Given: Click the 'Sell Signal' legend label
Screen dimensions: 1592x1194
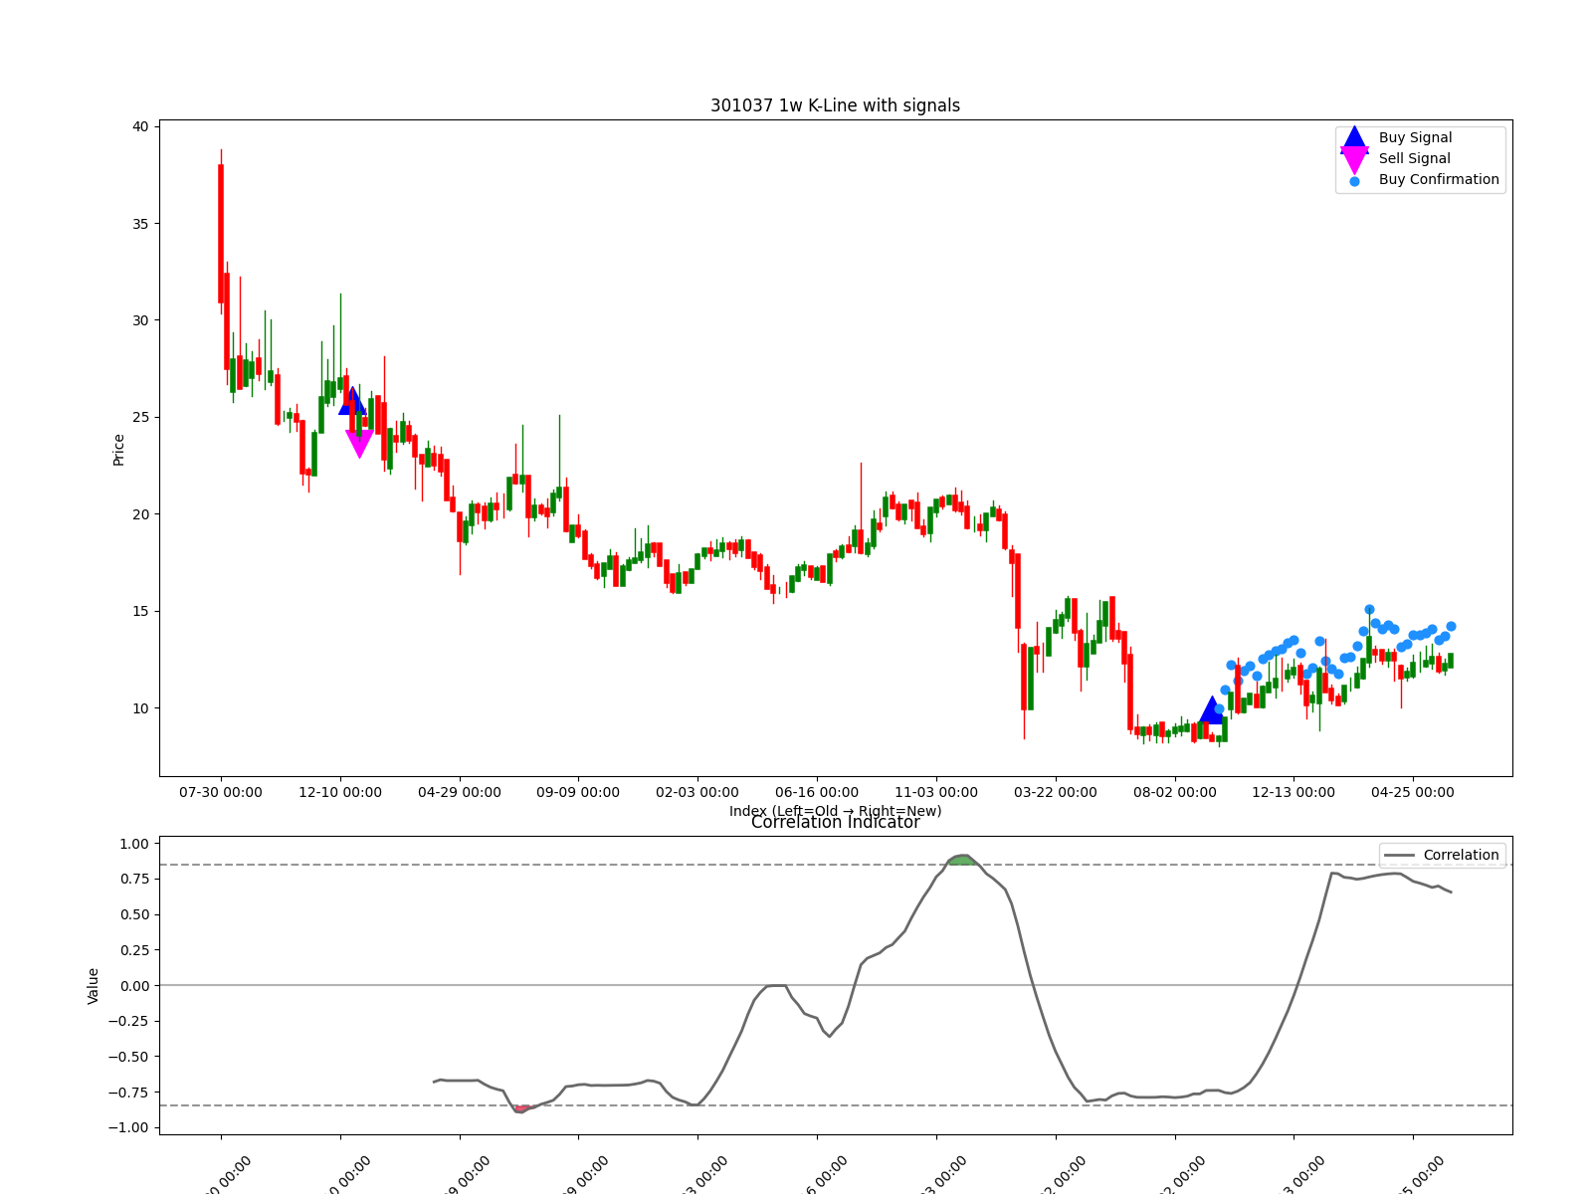Looking at the screenshot, I should click(x=1414, y=159).
